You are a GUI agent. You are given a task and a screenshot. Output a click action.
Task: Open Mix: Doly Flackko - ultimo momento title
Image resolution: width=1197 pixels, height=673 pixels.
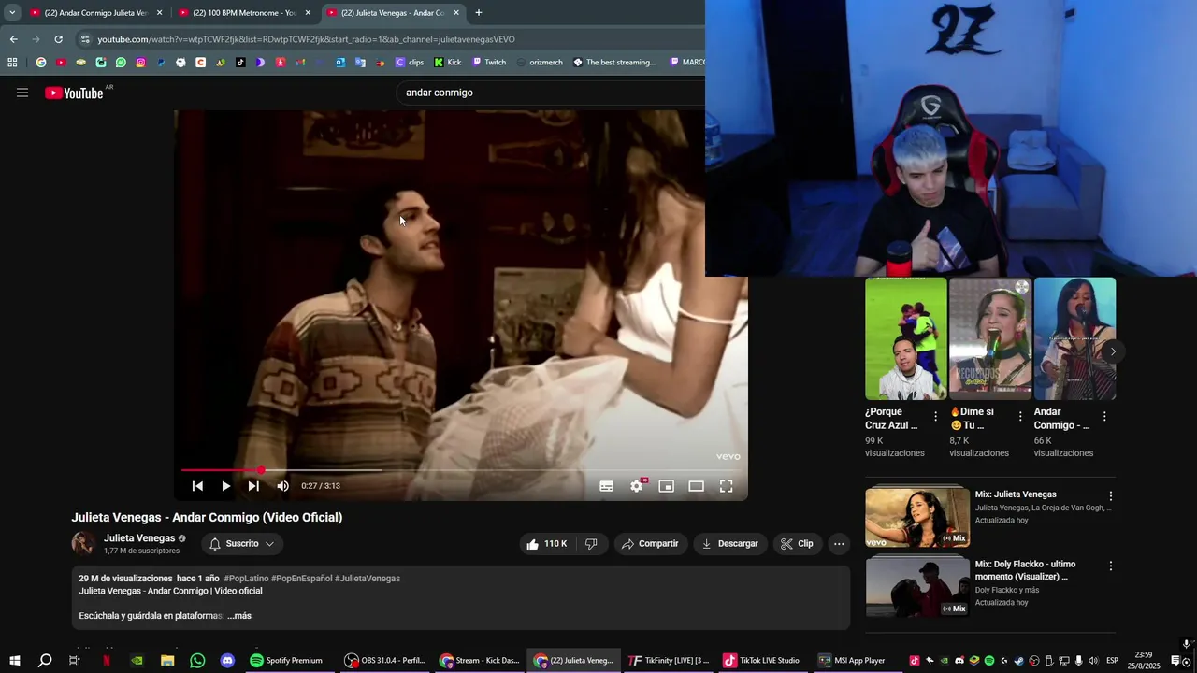click(1026, 570)
